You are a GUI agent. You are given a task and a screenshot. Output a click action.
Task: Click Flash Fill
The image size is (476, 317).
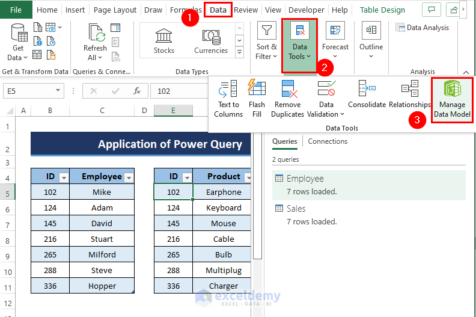[257, 99]
